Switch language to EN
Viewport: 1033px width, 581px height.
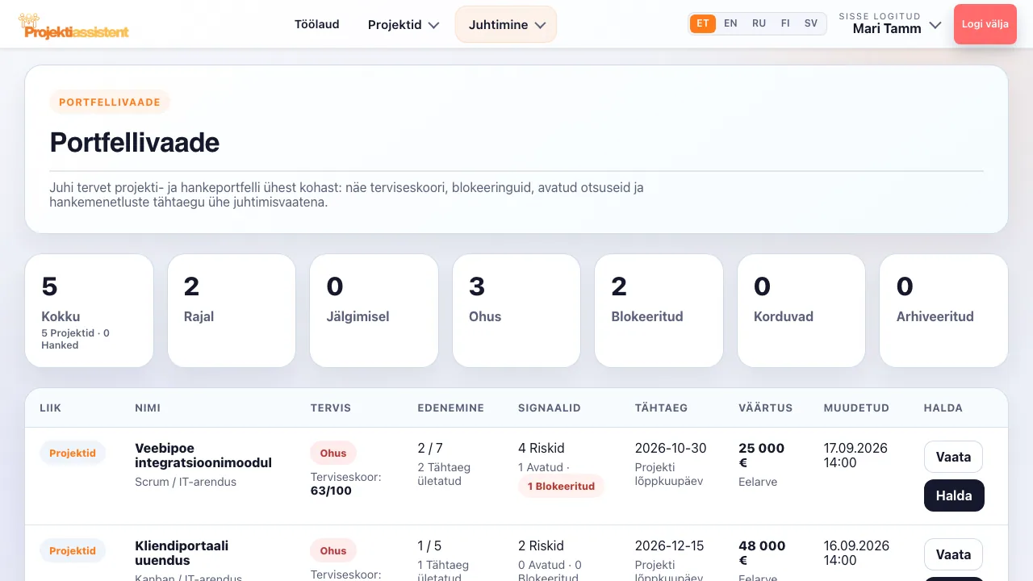coord(730,24)
